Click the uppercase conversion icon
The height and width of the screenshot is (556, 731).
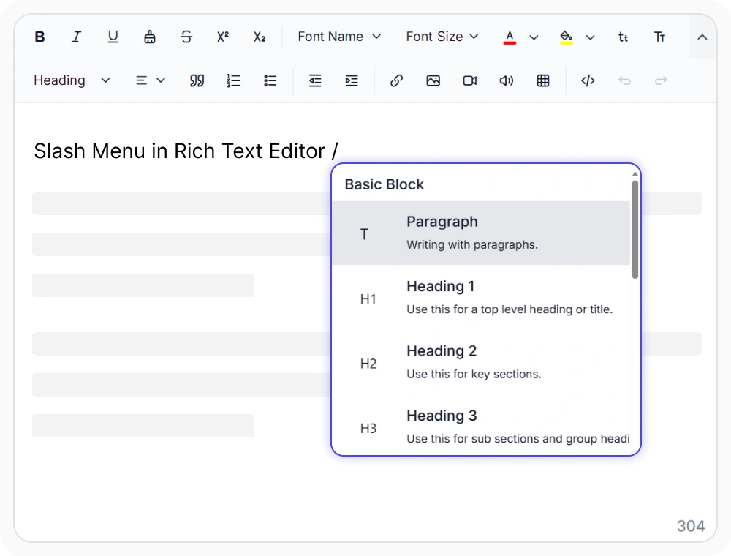tap(659, 37)
